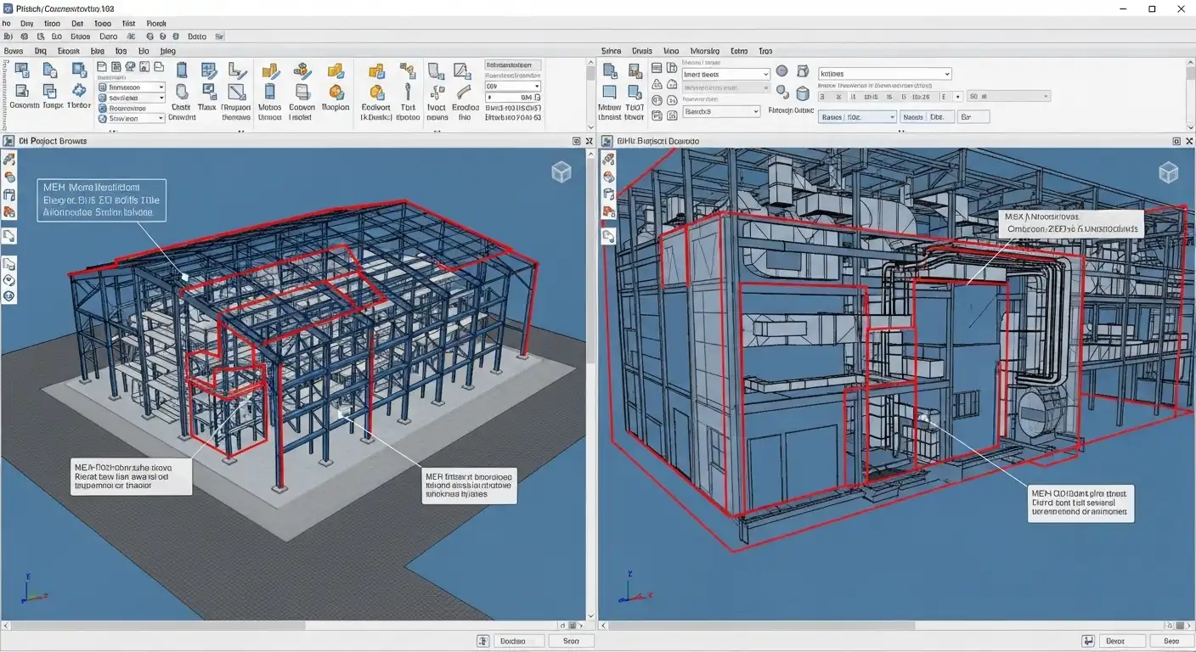Screen dimensions: 1196x652
Task: Toggle the radio button beside Tmmeson
Action: [x=103, y=87]
